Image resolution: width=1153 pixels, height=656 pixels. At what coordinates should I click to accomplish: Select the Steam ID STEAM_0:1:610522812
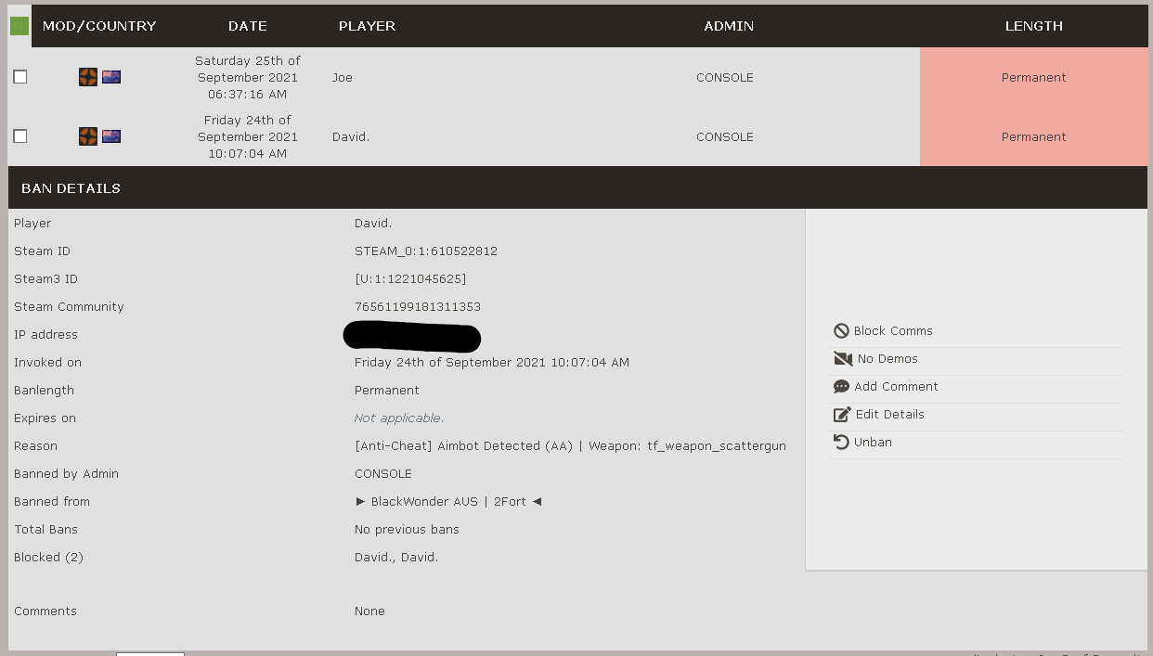tap(426, 251)
